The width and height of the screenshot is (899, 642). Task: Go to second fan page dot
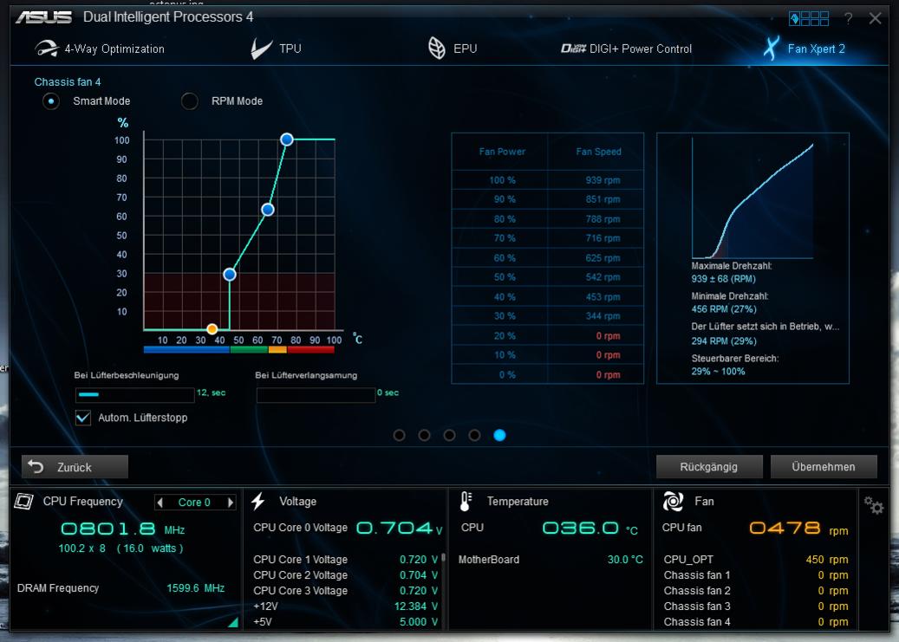coord(424,435)
